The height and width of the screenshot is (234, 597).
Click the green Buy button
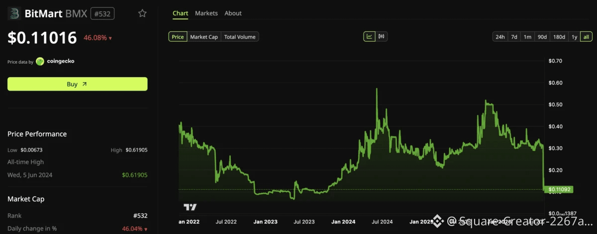coord(78,84)
